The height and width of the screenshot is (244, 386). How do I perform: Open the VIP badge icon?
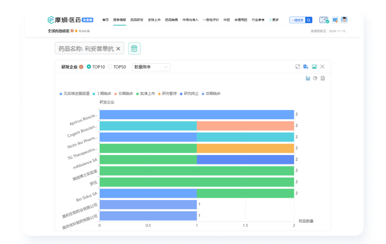click(x=324, y=20)
